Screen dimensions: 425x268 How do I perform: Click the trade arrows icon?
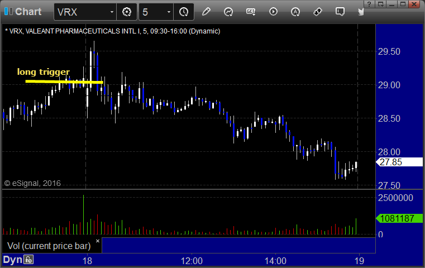click(x=318, y=12)
